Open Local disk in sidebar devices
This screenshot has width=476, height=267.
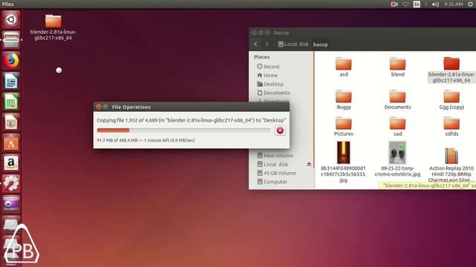click(x=273, y=164)
